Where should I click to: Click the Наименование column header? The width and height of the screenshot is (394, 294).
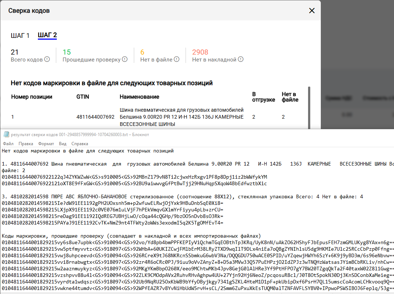click(139, 97)
